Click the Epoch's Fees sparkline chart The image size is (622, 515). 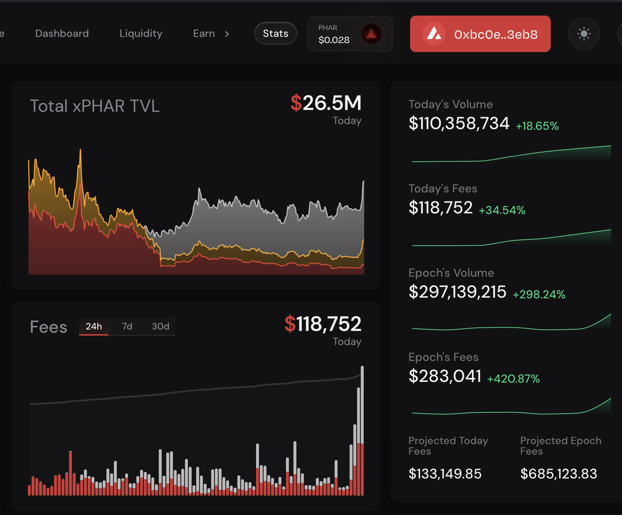(511, 406)
